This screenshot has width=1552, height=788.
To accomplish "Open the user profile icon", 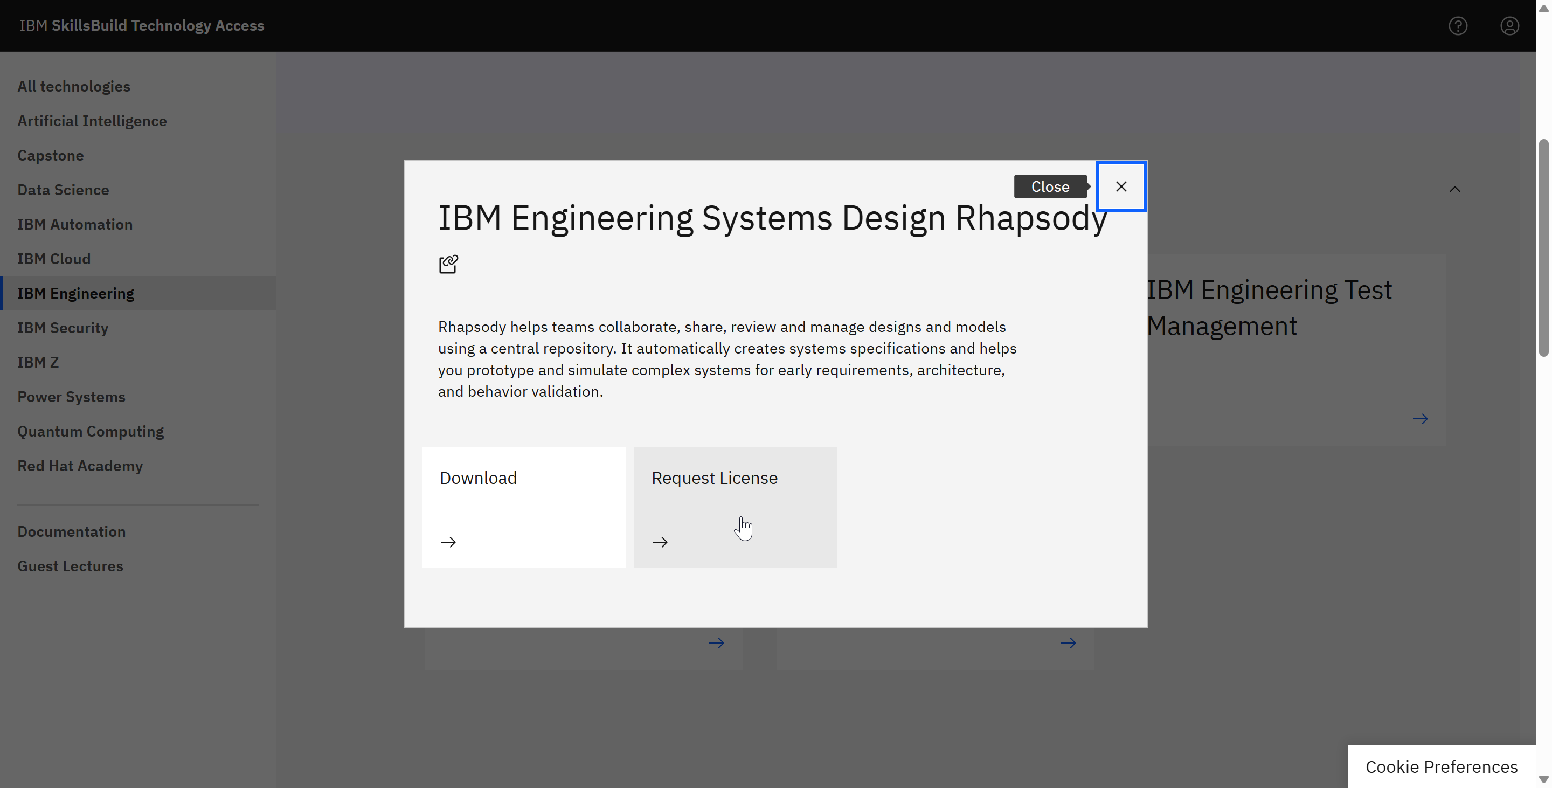I will (x=1509, y=26).
